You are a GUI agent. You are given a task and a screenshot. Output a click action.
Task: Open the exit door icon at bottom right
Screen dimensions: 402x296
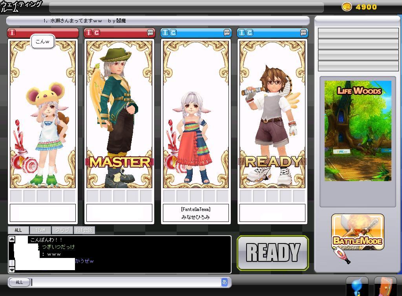(385, 287)
